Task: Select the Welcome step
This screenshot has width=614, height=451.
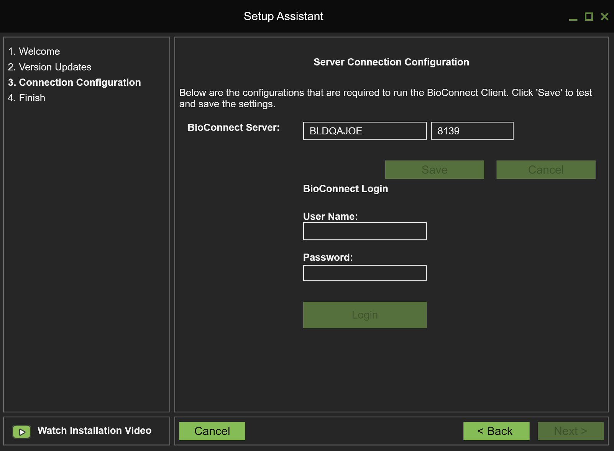Action: (x=34, y=51)
